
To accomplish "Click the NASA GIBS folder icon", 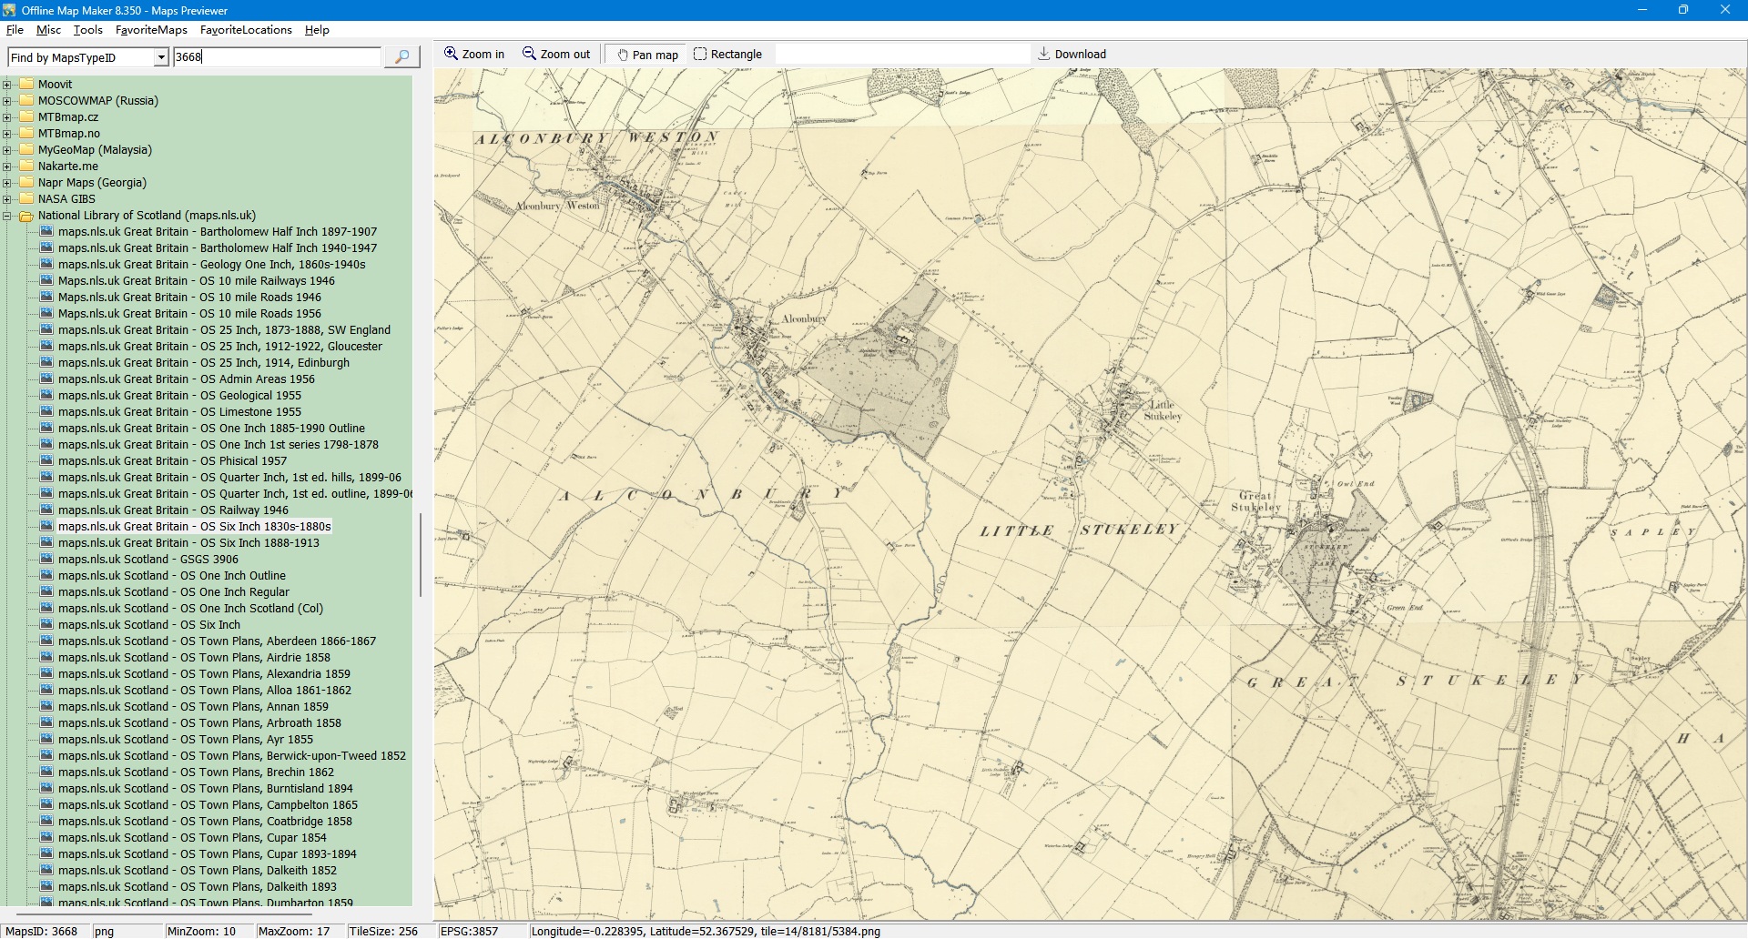I will coord(26,199).
